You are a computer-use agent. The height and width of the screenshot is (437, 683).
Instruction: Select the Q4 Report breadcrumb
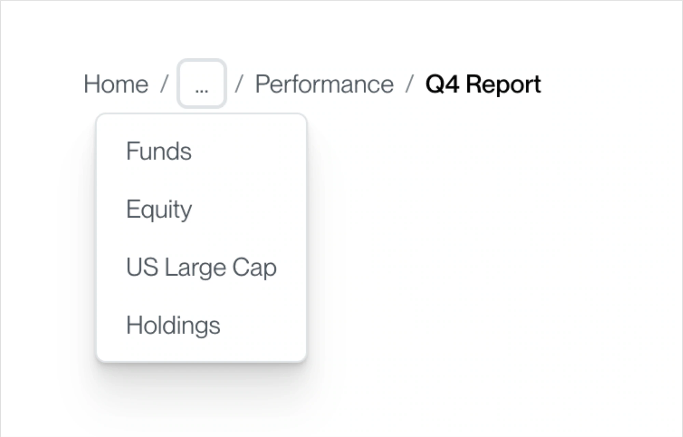(483, 84)
